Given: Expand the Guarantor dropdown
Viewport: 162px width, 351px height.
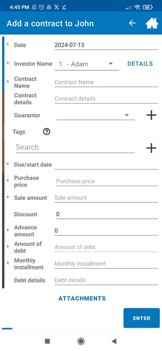Looking at the screenshot, I should click(x=95, y=115).
